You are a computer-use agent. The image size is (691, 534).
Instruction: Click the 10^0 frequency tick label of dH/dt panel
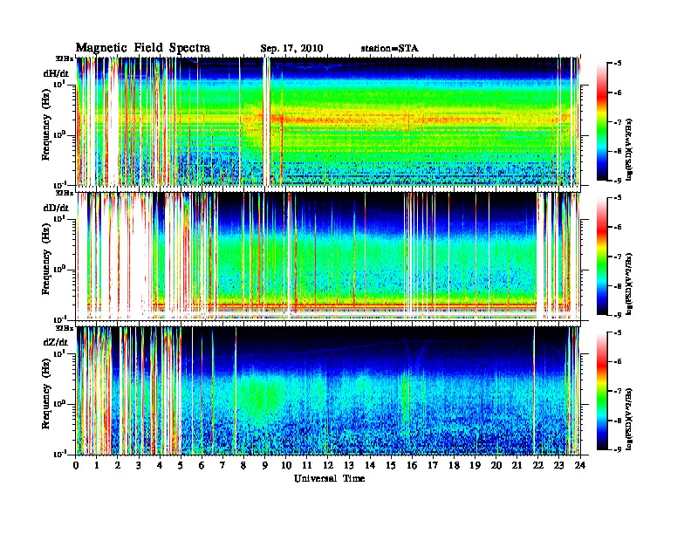click(58, 134)
